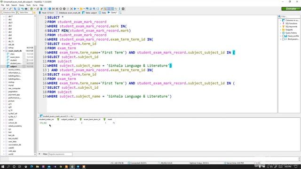The image size is (301, 169).
Task: Click the green refresh toolbar icon
Action: pos(32,9)
